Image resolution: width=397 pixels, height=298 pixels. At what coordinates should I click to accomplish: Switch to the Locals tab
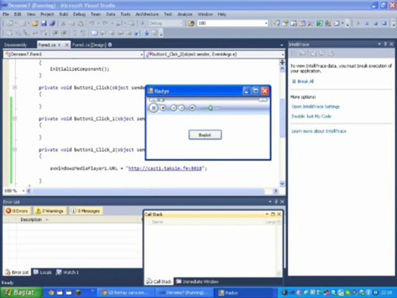(x=43, y=272)
